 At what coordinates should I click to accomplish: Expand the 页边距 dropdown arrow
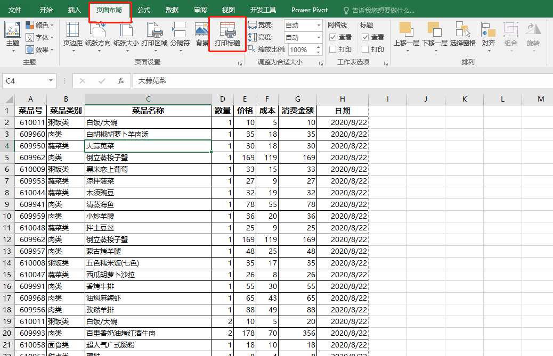pos(74,51)
